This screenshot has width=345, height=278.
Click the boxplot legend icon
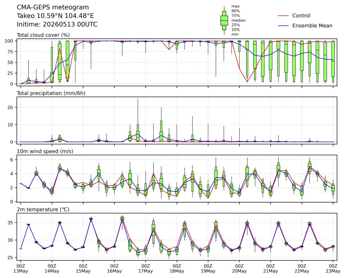point(224,20)
